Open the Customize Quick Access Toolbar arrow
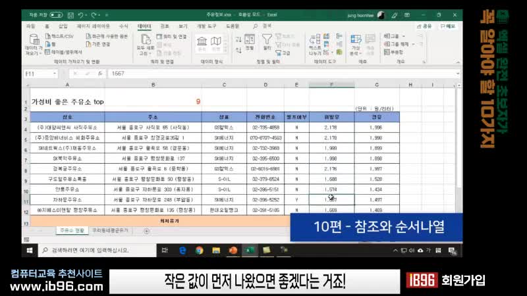Screen dimensions: 527x296 (107, 15)
